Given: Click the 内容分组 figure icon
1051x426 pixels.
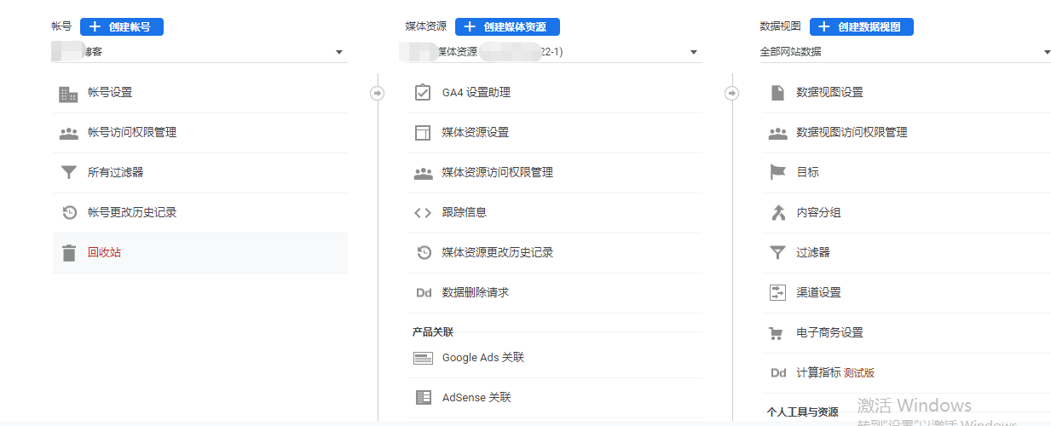Looking at the screenshot, I should click(x=777, y=213).
